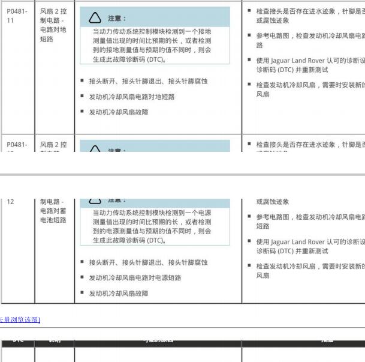Screen dimensions: 365x362
Task: Select 'Jaguar Land Rover' action in P0481-11 row
Action: pos(310,65)
